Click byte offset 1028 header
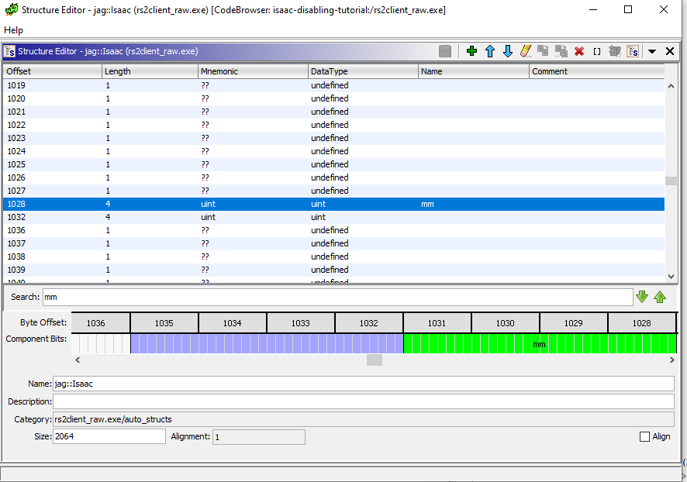Screen dimensions: 687x482 point(641,323)
